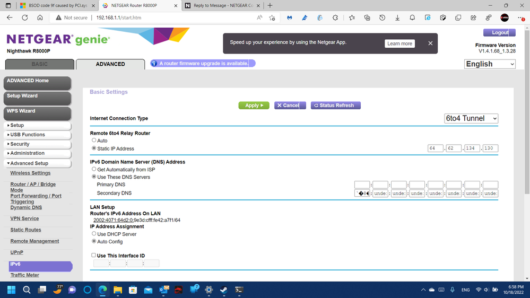
Task: Expand USB Functions sidebar section
Action: point(37,135)
